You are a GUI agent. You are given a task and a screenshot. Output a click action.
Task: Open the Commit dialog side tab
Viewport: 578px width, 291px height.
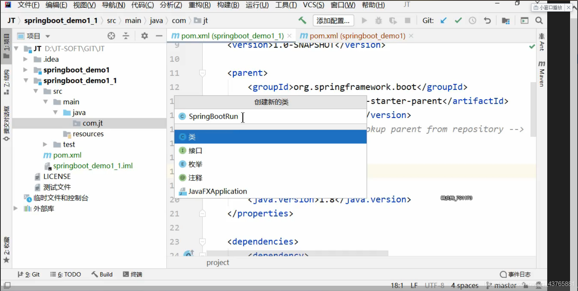coord(6,123)
